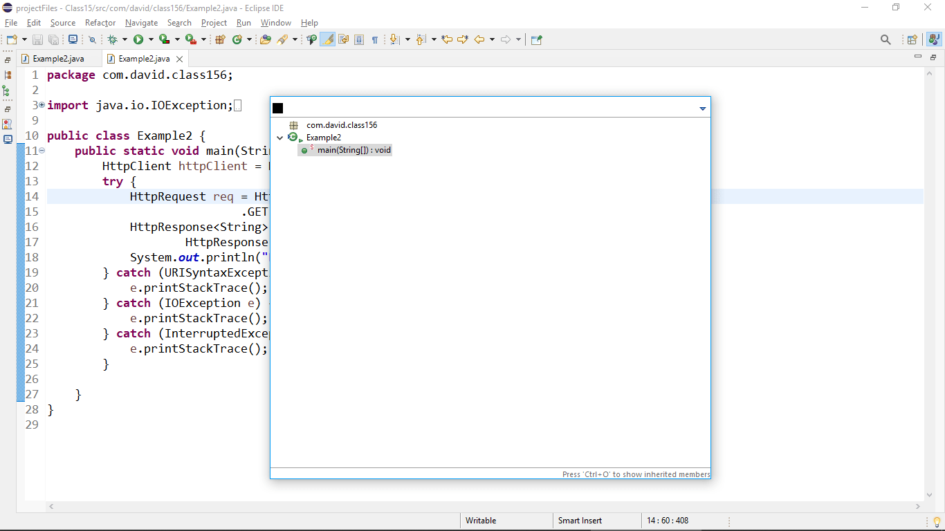Go to Previous Annotation
This screenshot has height=531, width=945.
pos(420,39)
